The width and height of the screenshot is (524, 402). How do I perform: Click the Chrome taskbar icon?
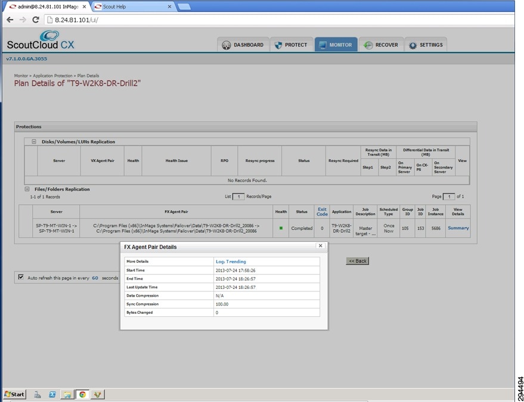(82, 395)
